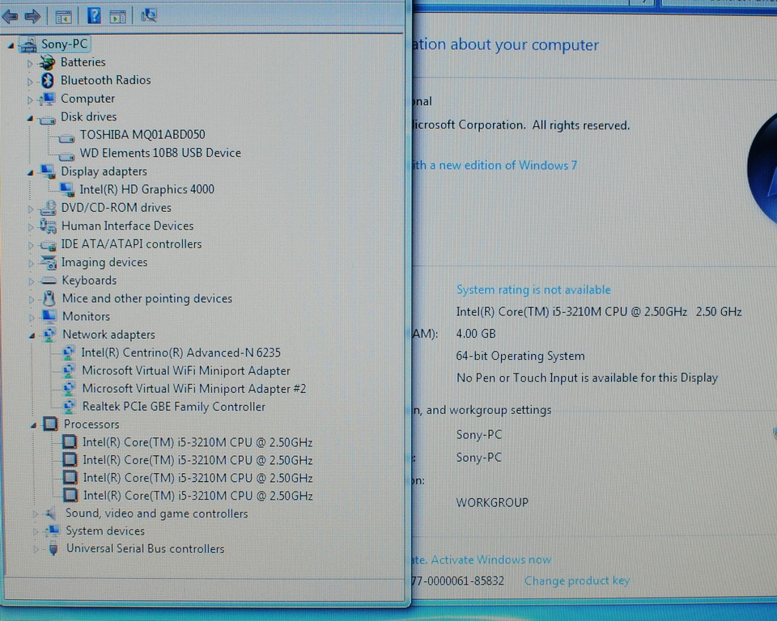The image size is (777, 621).
Task: Click the product ID ending 0000061-85832
Action: tap(458, 581)
